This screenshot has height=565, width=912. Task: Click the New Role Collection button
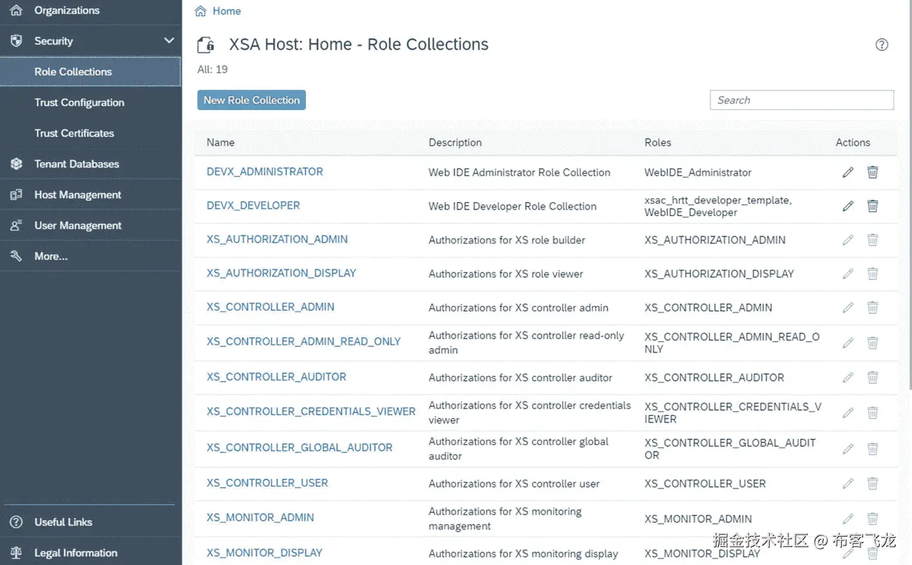pos(251,100)
